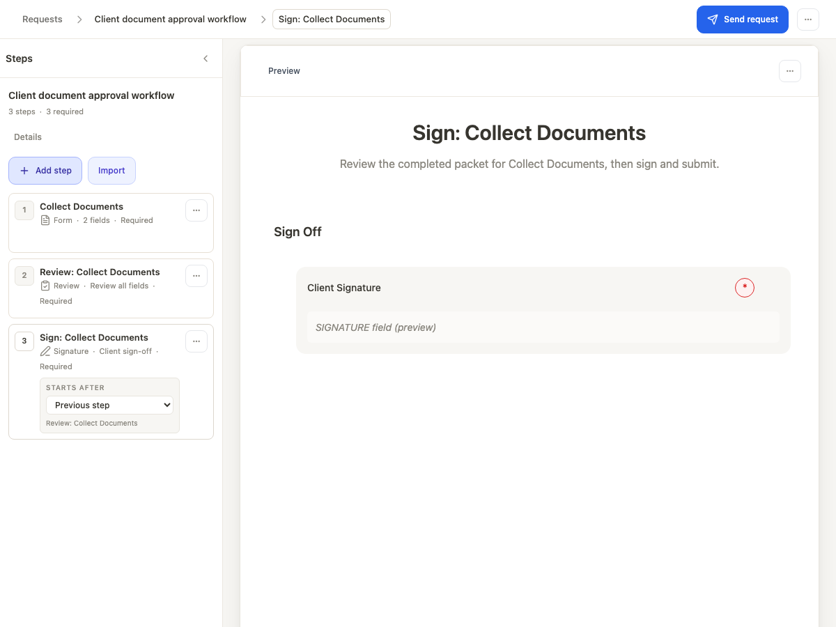Click the required asterisk on Client Signature
The image size is (836, 627).
(x=745, y=287)
